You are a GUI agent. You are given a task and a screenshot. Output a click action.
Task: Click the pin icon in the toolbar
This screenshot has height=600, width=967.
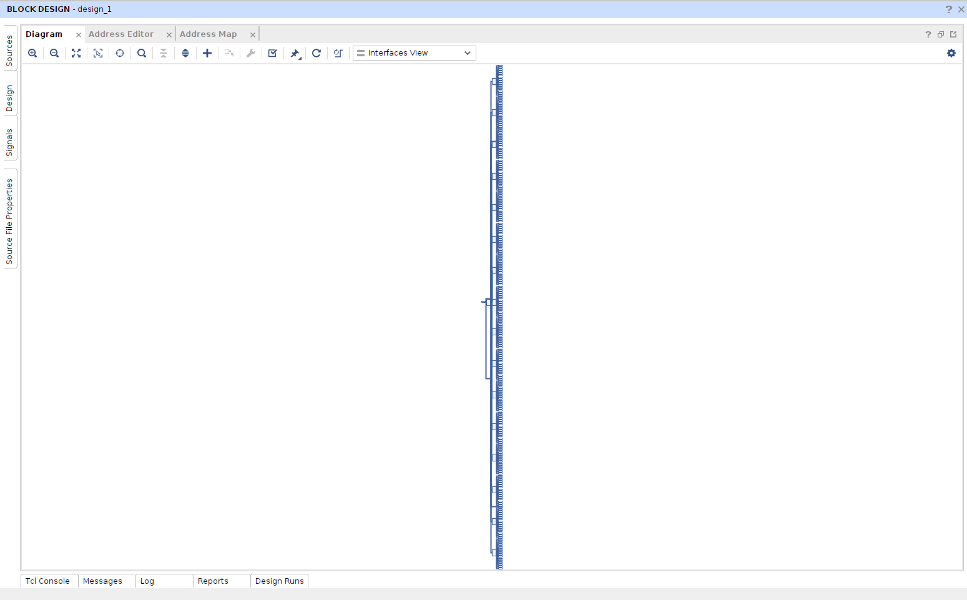(295, 53)
